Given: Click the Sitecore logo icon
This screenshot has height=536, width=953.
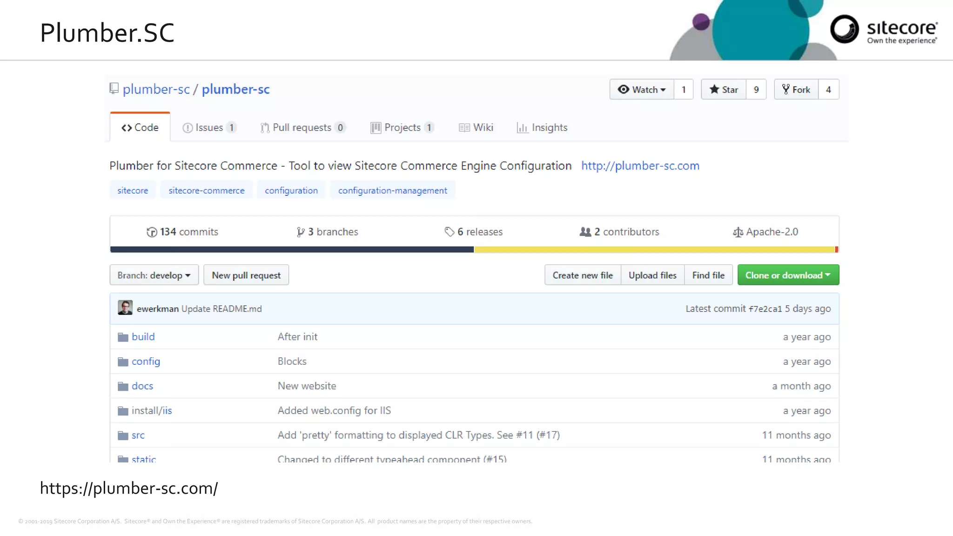Looking at the screenshot, I should click(844, 29).
